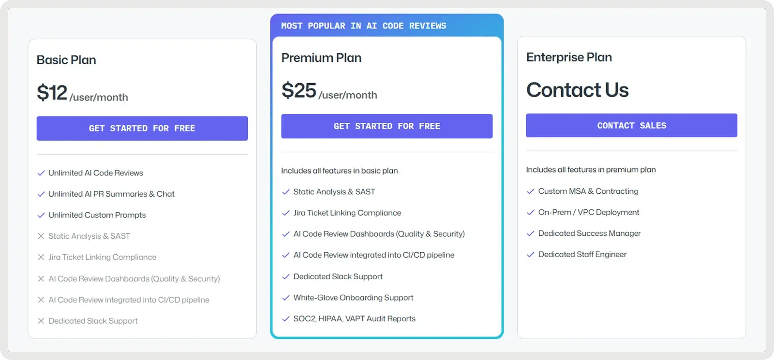Click checkmark next to Dedicated Staff Engineer
The image size is (774, 360).
pyautogui.click(x=531, y=255)
